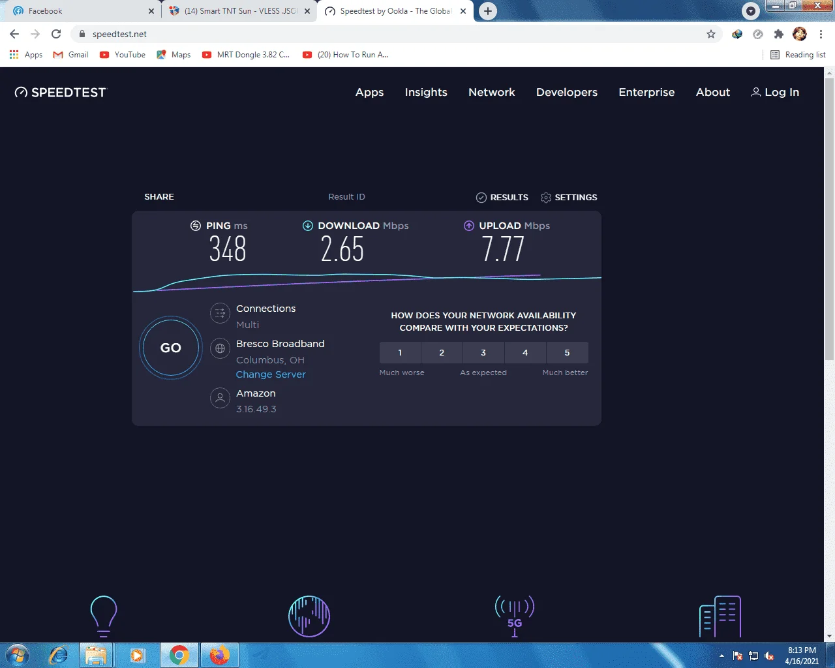Viewport: 835px width, 668px height.
Task: Click the Speedtest logo
Action: (x=60, y=93)
